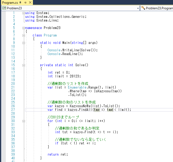
Task: Click 'IsKazyosu(tmp)' call
Action: pos(107,91)
